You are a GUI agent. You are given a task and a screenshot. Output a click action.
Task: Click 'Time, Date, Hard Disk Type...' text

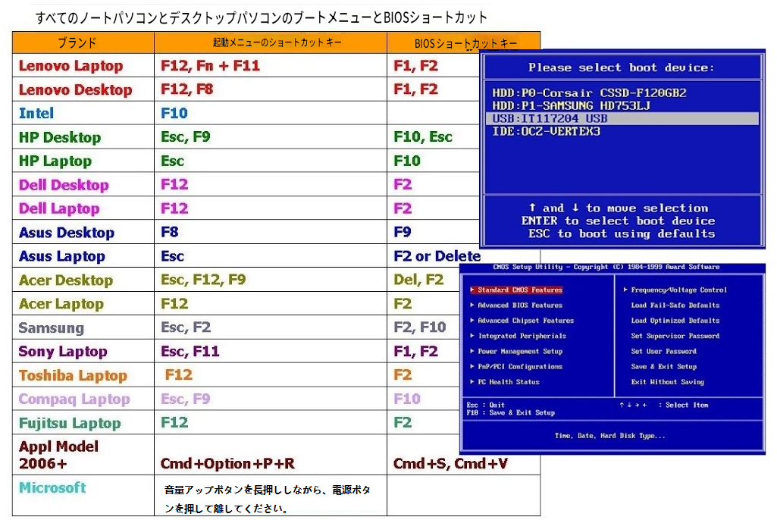(x=610, y=436)
